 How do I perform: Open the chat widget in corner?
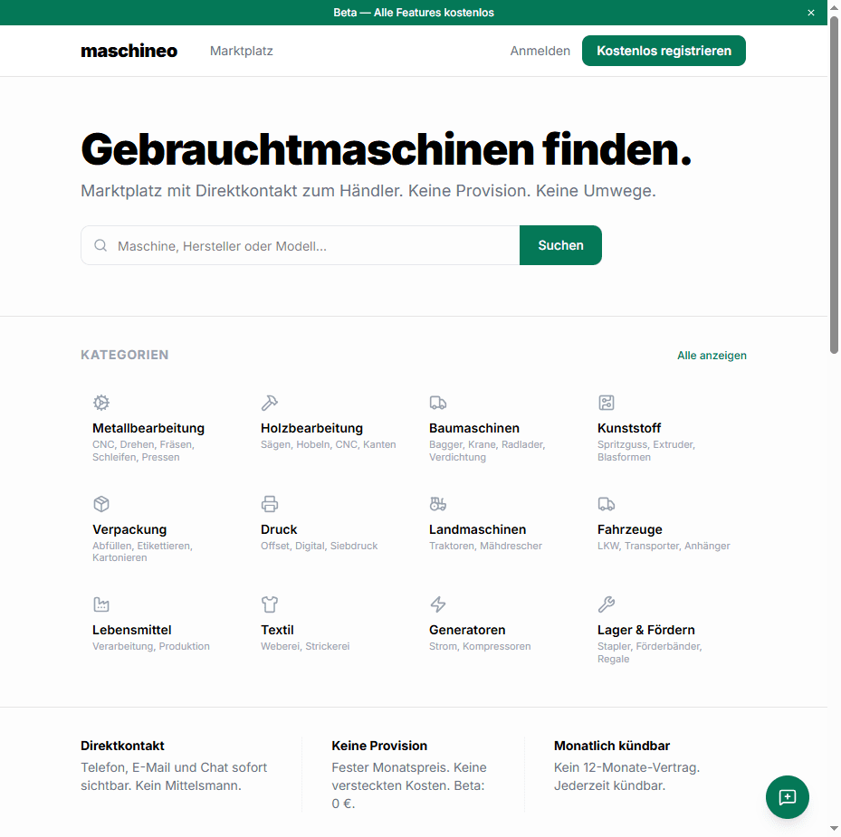[787, 796]
